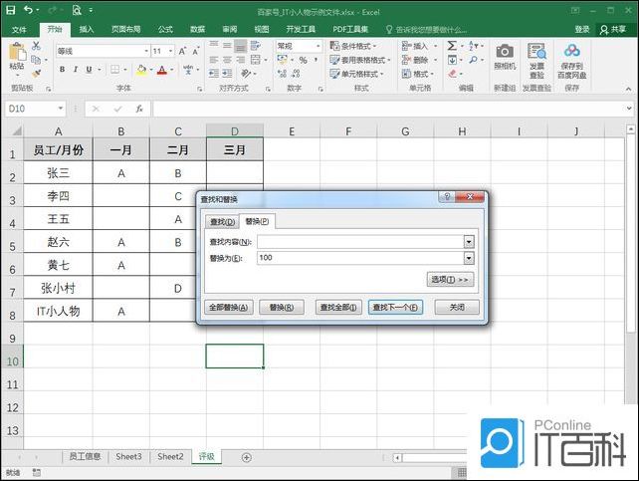This screenshot has height=481, width=639.
Task: Expand options with 选项 button
Action: (x=450, y=279)
